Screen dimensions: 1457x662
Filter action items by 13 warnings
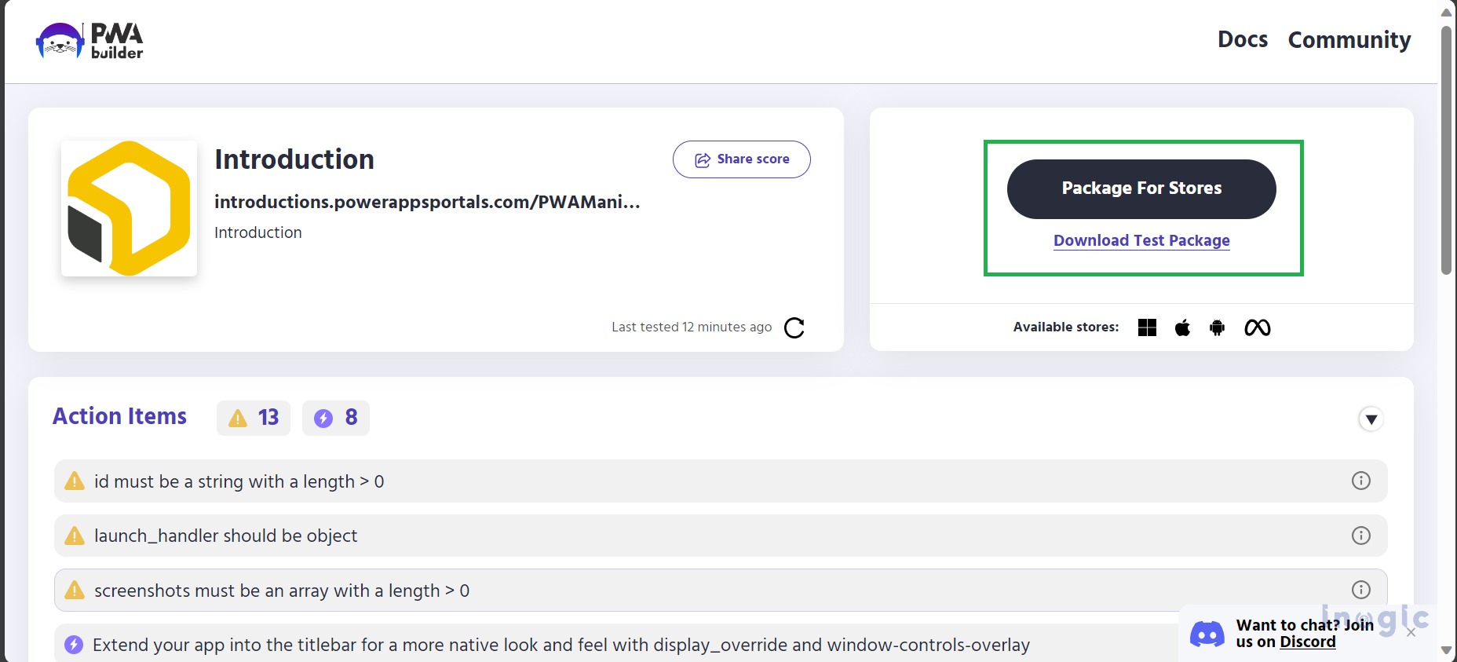click(x=254, y=418)
